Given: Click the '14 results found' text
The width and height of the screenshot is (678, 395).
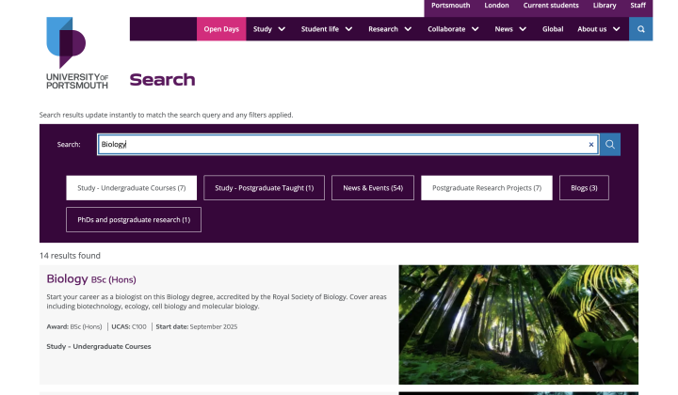Looking at the screenshot, I should pyautogui.click(x=70, y=256).
